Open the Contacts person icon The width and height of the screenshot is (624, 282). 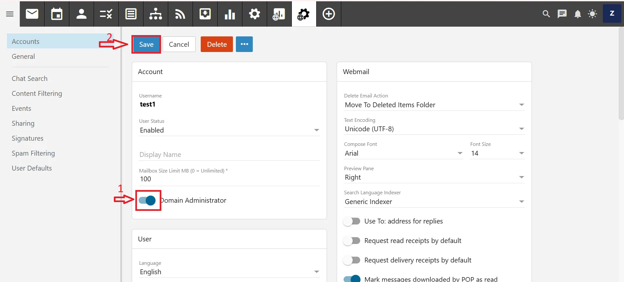[x=81, y=14]
